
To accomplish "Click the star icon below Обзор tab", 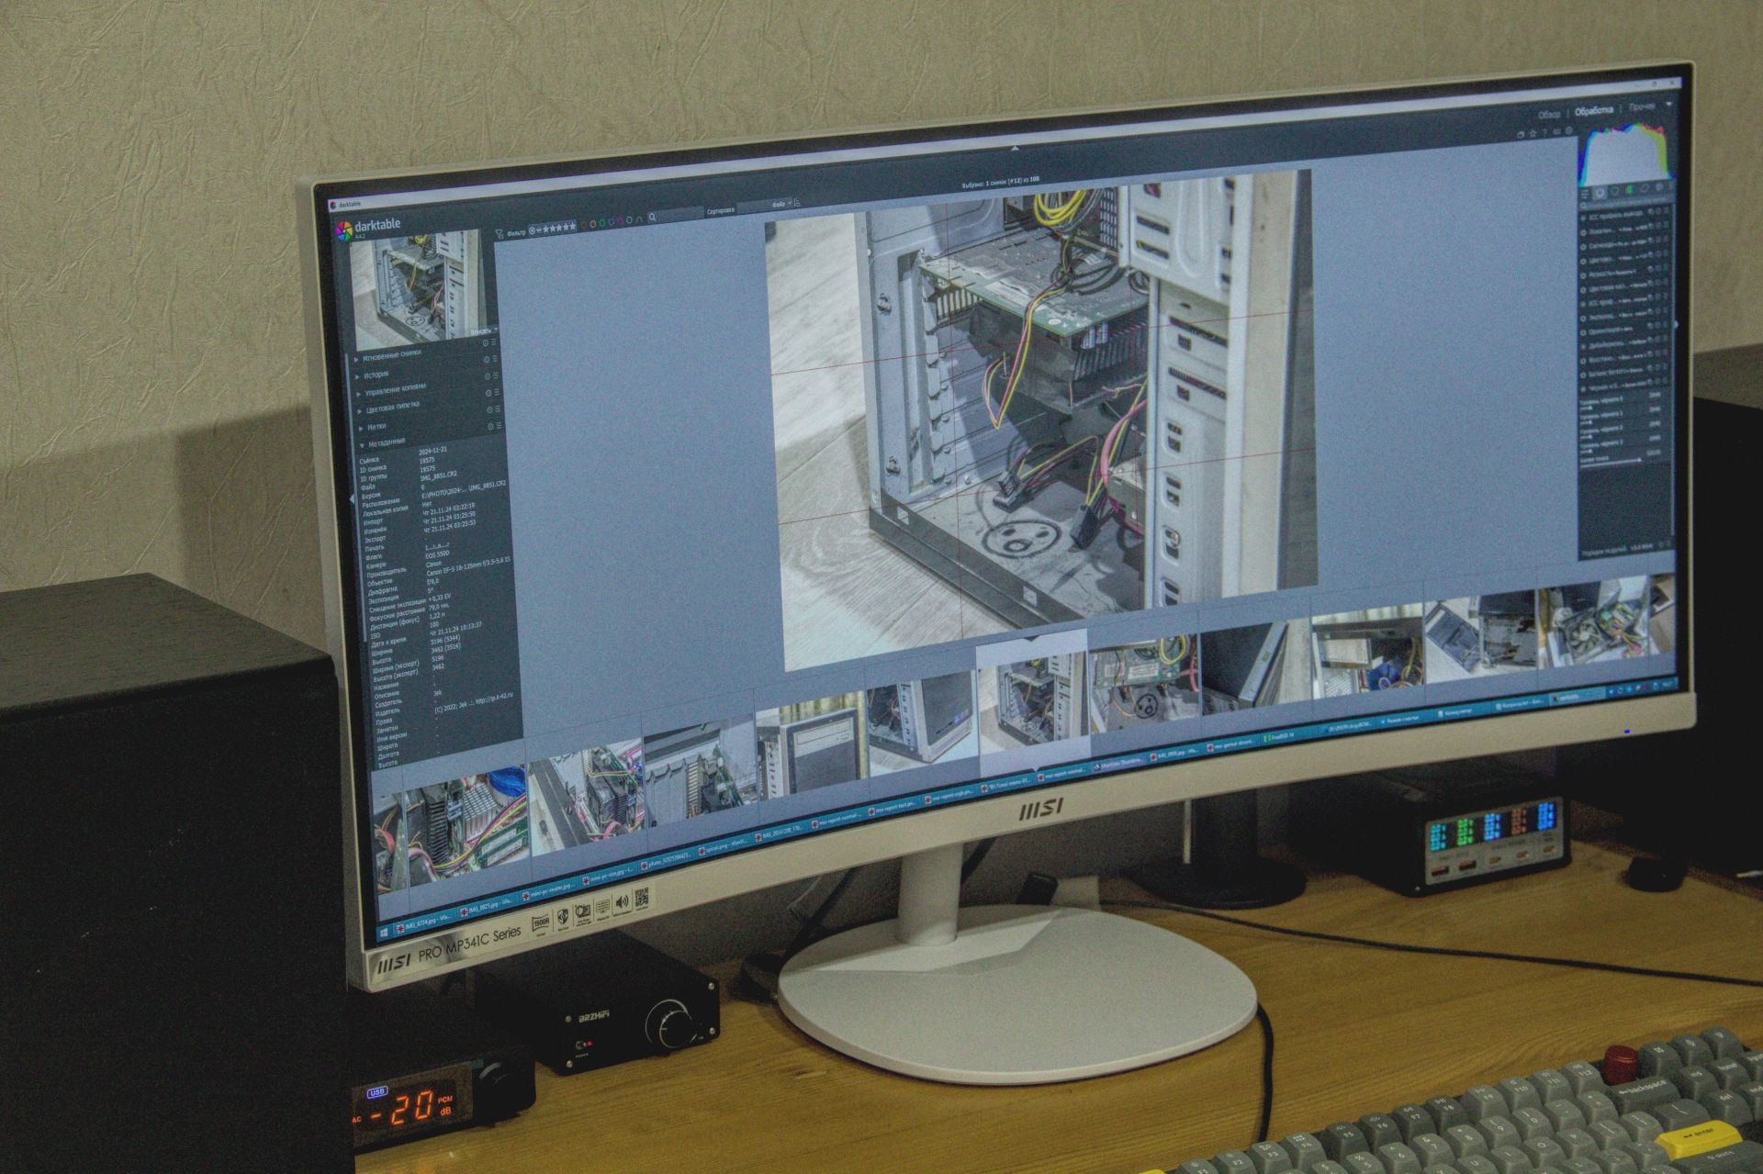I will click(1533, 134).
